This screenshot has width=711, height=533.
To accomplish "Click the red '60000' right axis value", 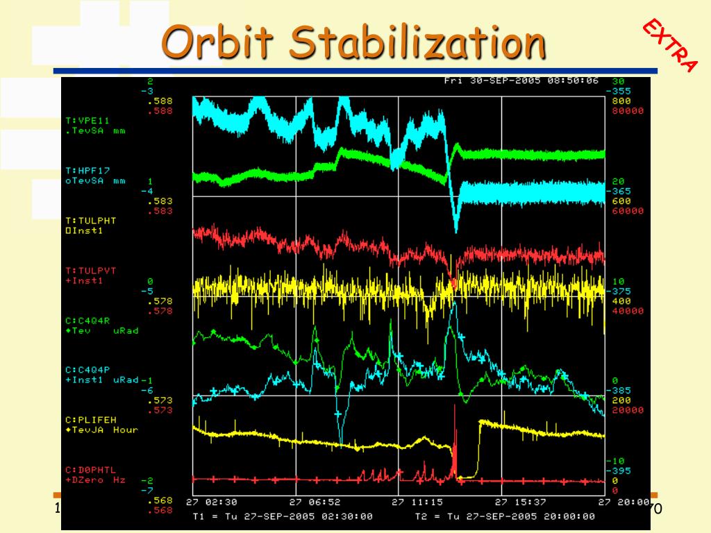I will [x=628, y=211].
